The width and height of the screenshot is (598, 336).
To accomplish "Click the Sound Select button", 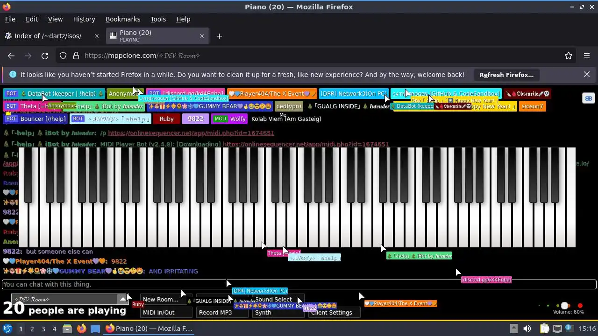I will [x=278, y=300].
